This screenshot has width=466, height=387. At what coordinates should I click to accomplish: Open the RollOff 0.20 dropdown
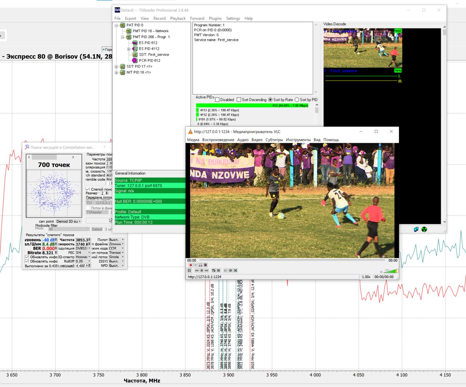pos(83,261)
